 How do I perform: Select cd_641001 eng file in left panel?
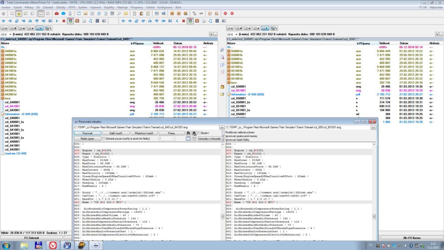[12, 106]
